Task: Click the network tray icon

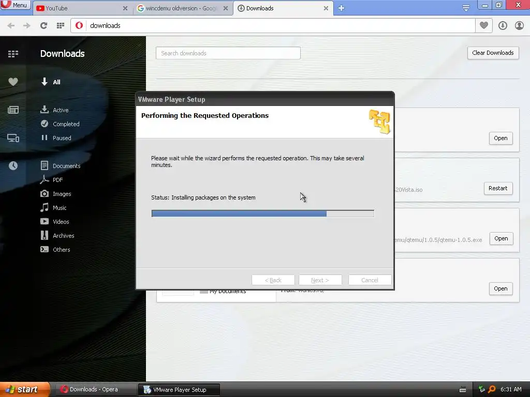Action: (x=482, y=389)
